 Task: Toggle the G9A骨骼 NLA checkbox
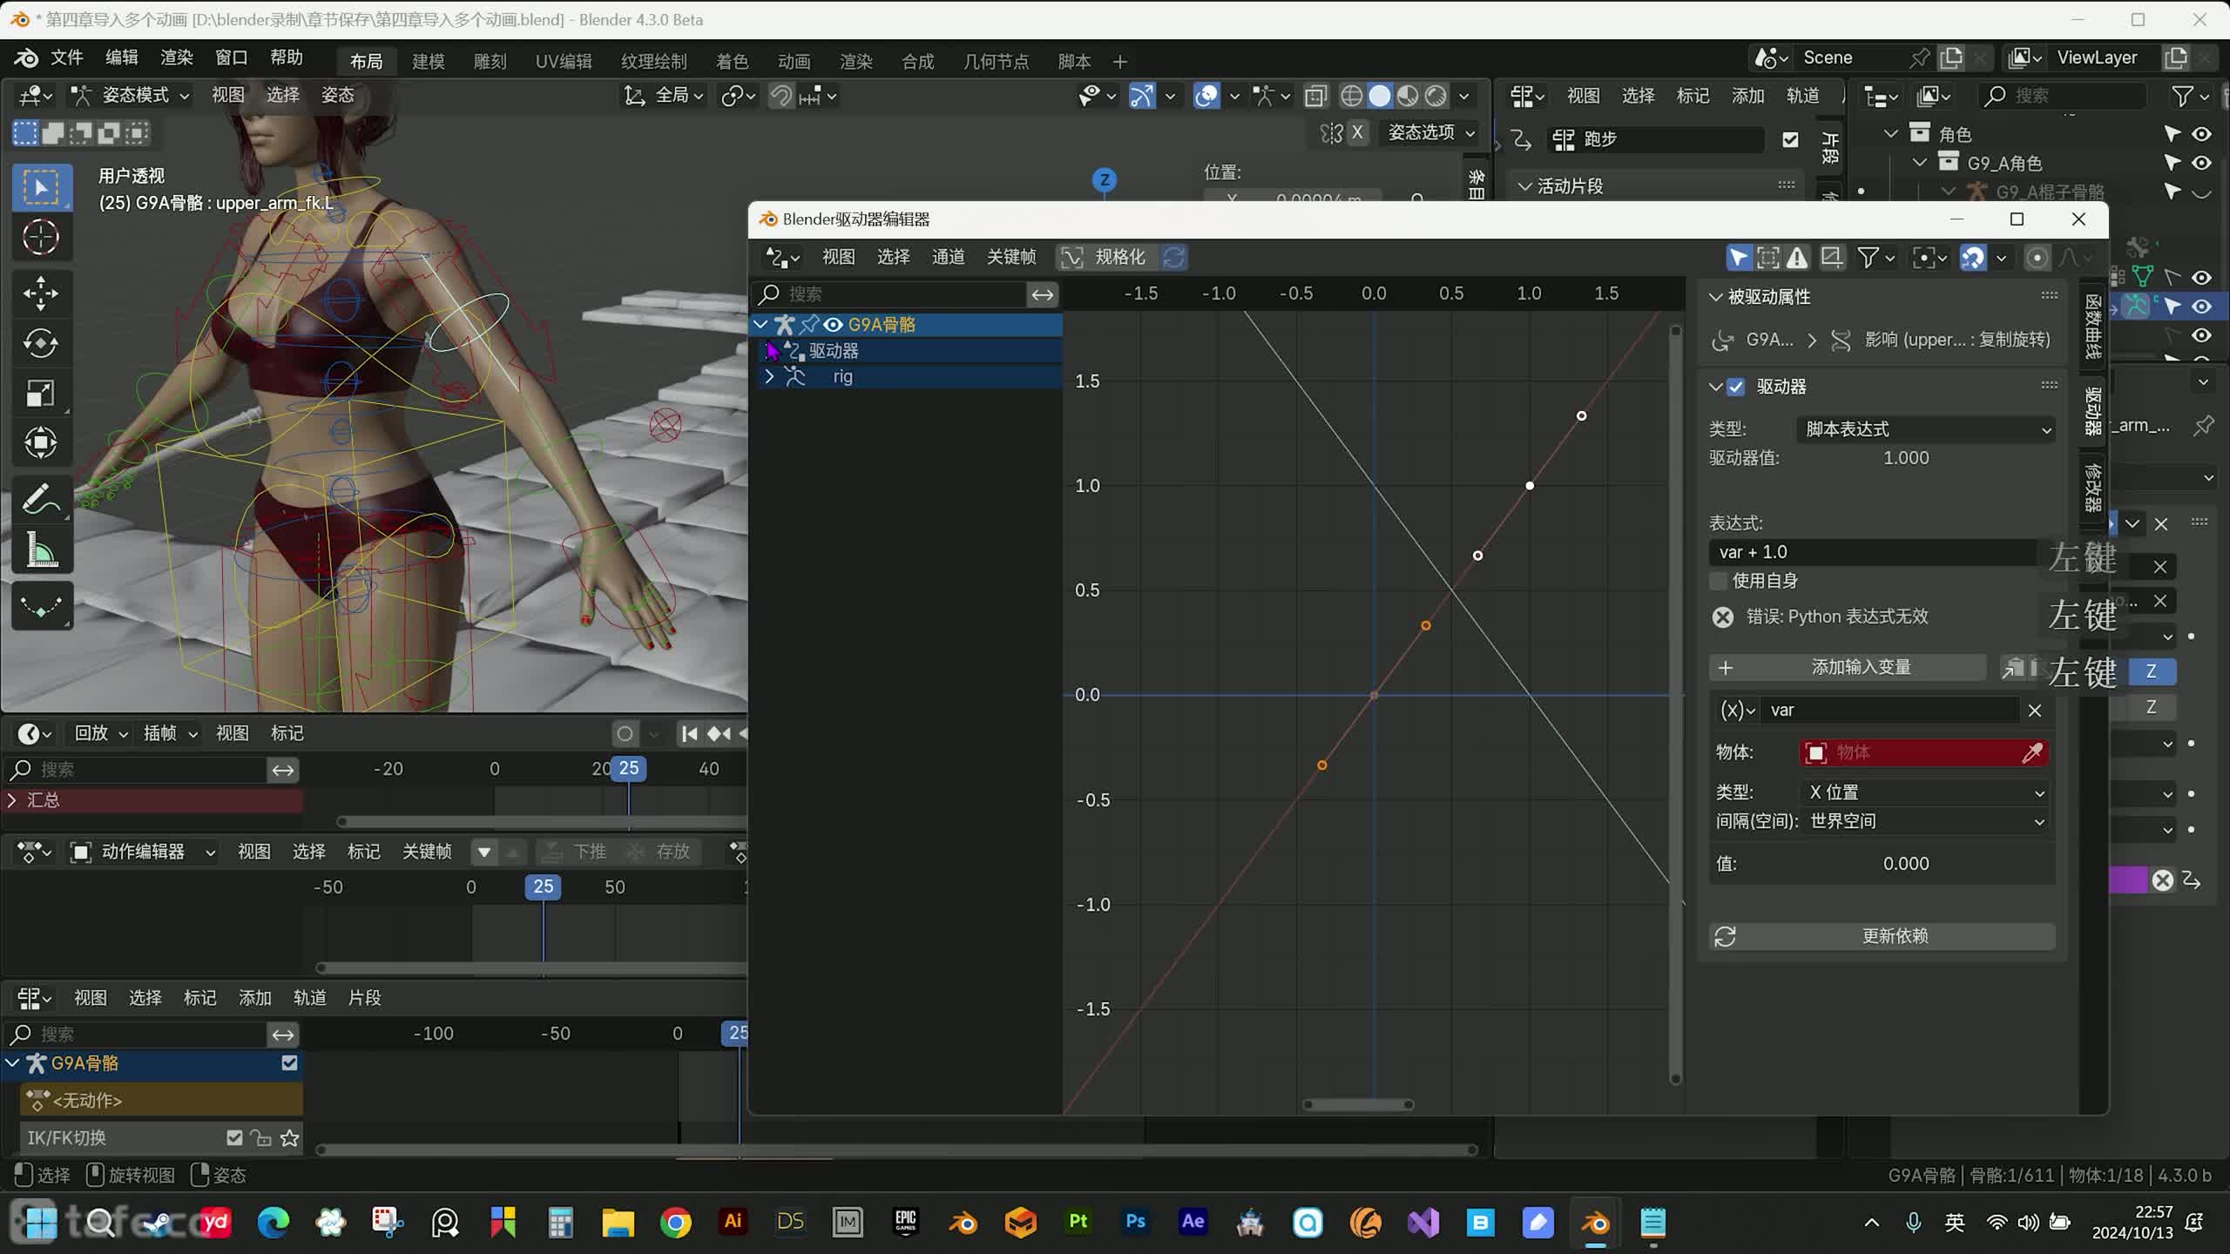coord(289,1063)
